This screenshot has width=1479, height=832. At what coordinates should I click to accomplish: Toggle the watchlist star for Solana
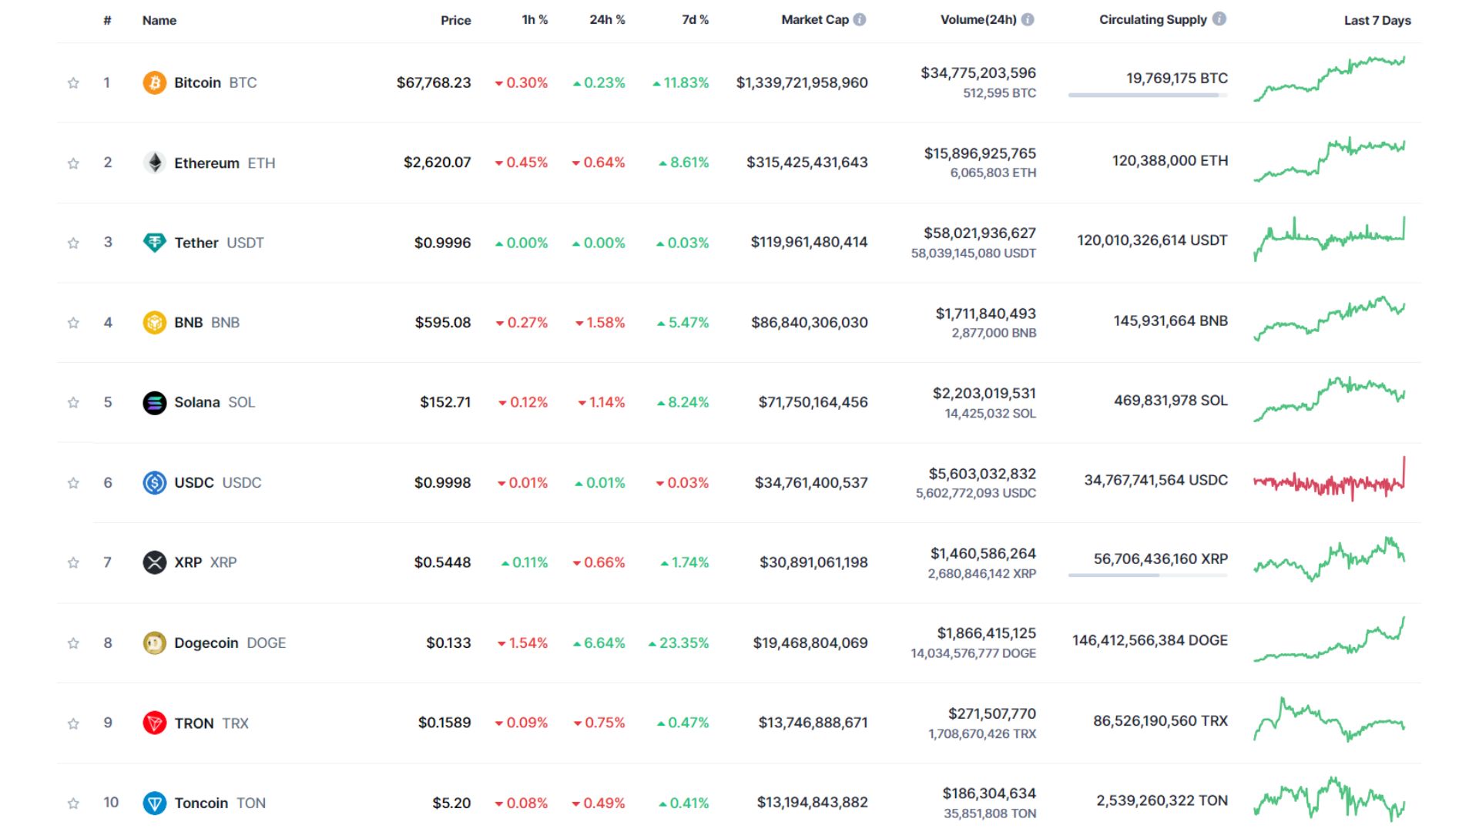point(73,401)
